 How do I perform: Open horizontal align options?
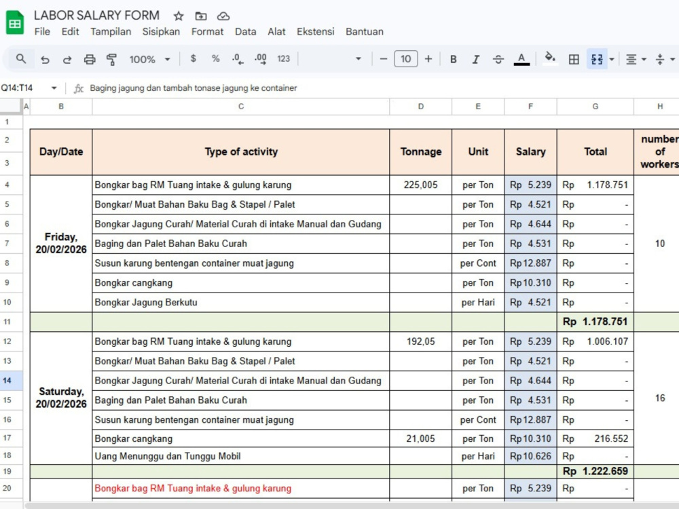pyautogui.click(x=636, y=59)
